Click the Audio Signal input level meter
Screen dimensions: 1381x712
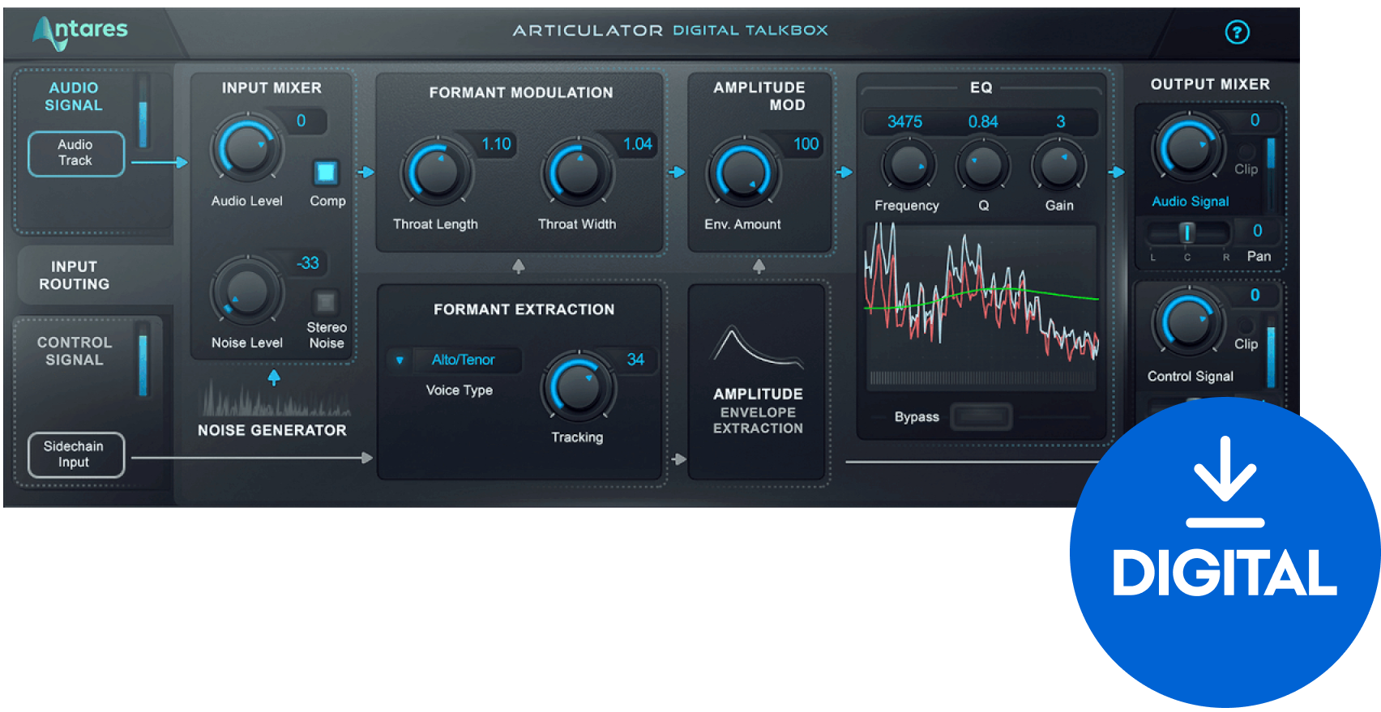coord(143,112)
